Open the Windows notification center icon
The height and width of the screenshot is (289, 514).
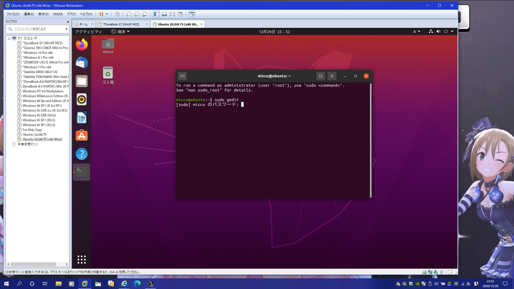[505, 284]
